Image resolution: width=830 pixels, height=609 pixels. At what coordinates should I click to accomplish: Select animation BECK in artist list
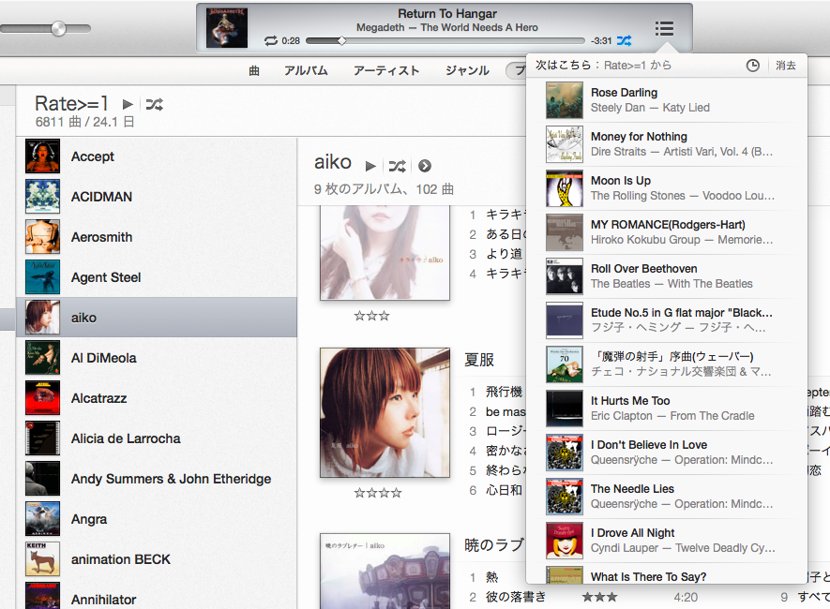(x=157, y=559)
